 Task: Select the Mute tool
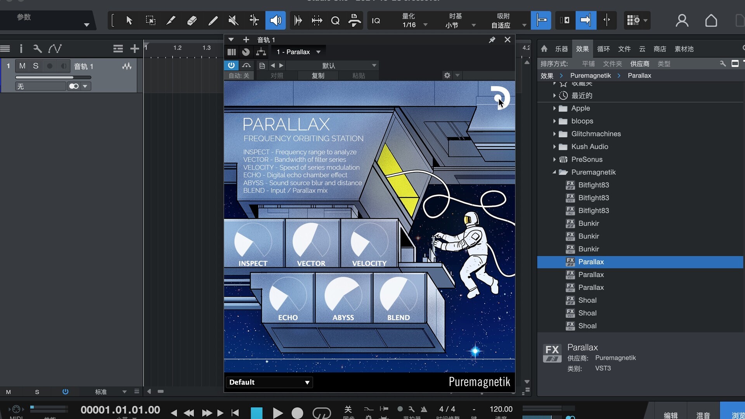233,20
